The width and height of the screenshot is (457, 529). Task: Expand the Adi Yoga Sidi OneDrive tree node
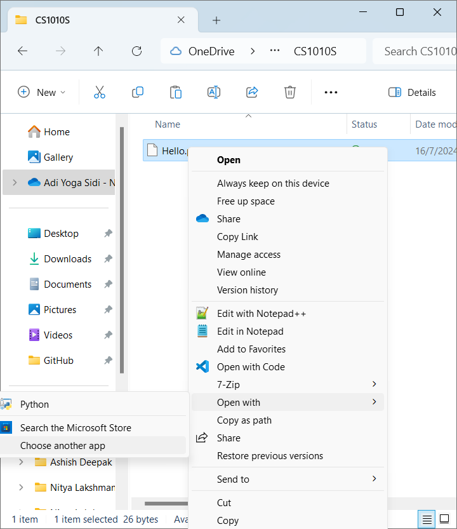(x=15, y=183)
